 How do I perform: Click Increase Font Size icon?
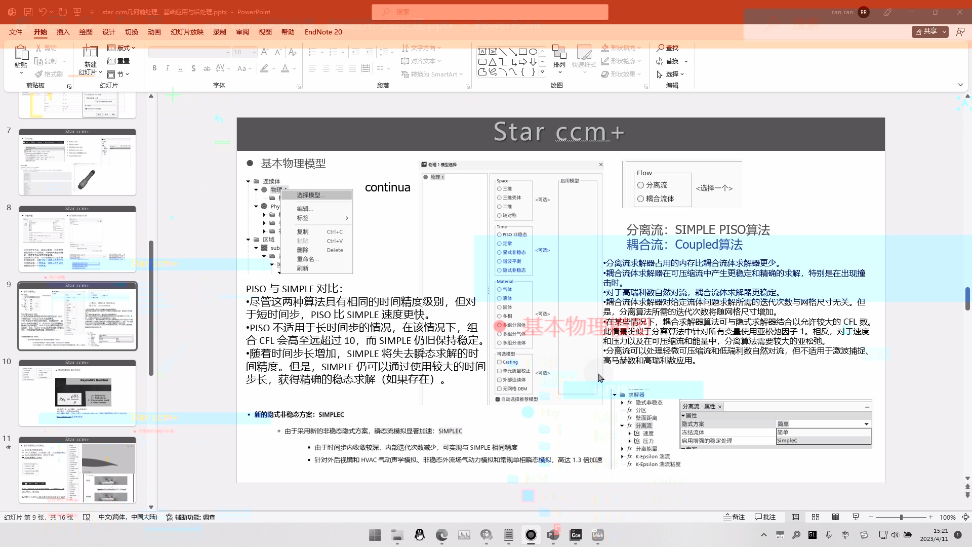coord(265,52)
